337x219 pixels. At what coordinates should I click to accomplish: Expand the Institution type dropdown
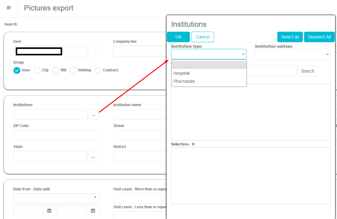pos(209,54)
